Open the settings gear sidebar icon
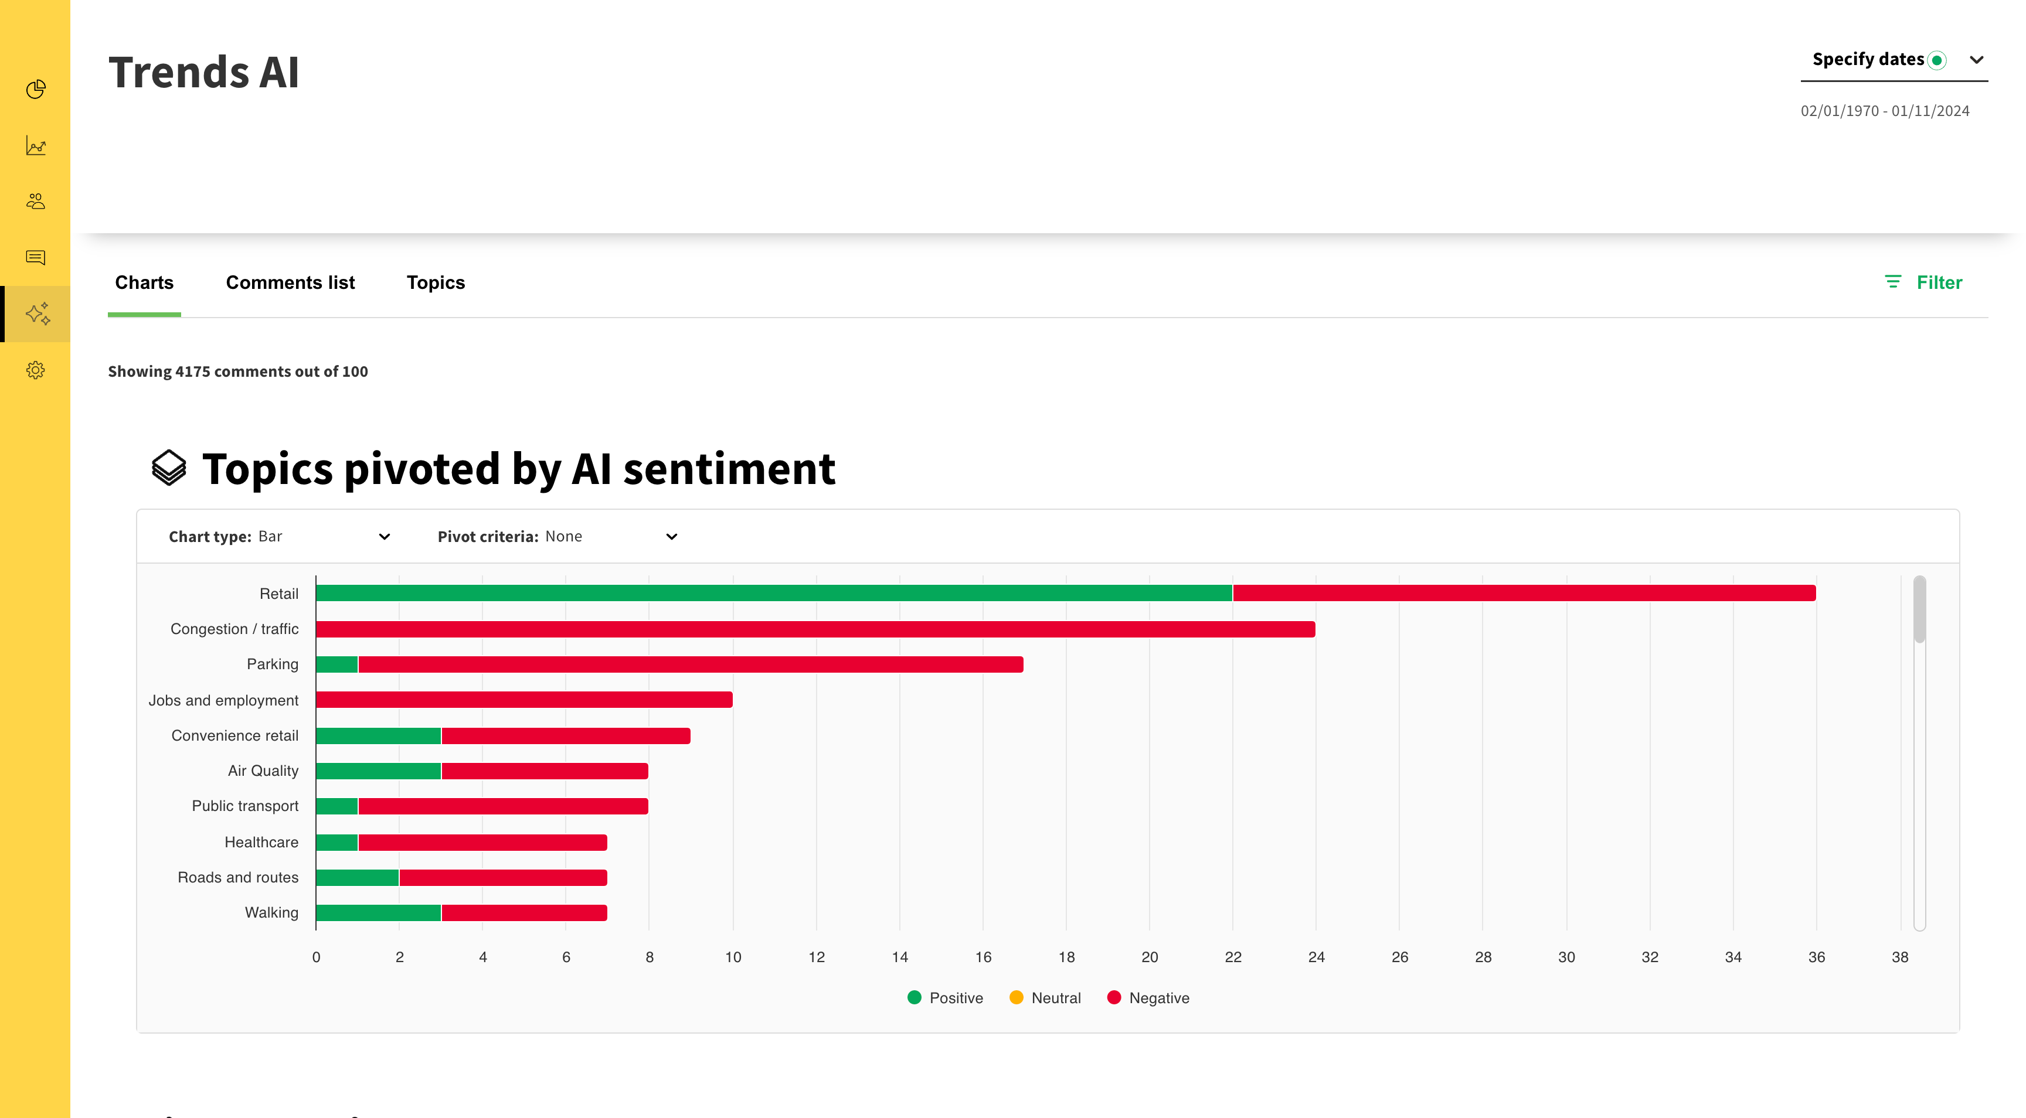Image resolution: width=2026 pixels, height=1118 pixels. pos(35,370)
